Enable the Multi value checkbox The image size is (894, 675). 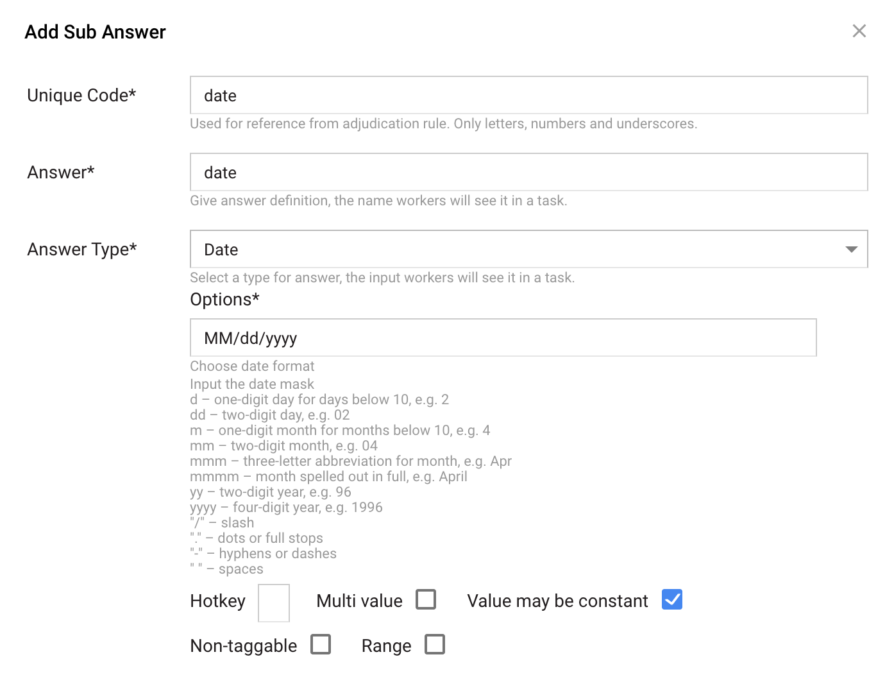[x=426, y=600]
